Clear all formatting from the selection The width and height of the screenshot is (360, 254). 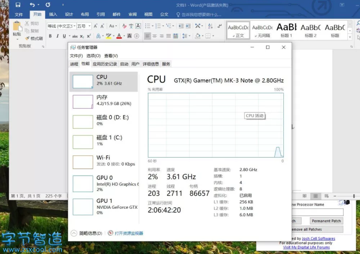[124, 26]
